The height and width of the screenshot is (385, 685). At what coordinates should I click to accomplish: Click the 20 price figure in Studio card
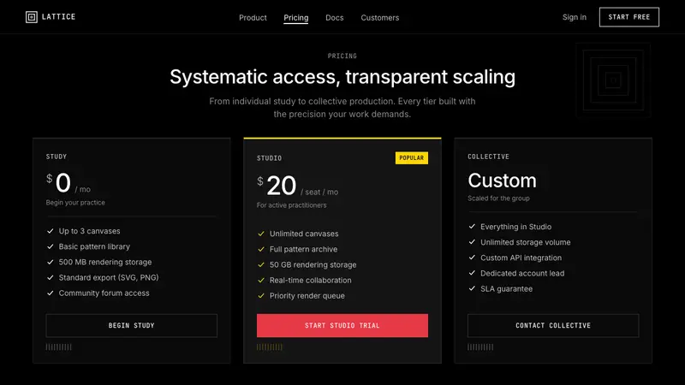coord(282,186)
